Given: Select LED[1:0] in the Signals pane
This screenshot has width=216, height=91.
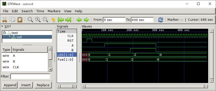Looking at the screenshot, I should click(x=67, y=55).
